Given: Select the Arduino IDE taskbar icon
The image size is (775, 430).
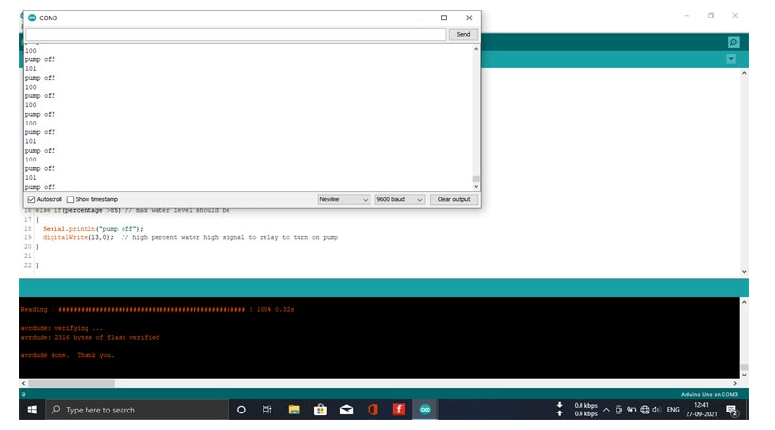Looking at the screenshot, I should 425,410.
